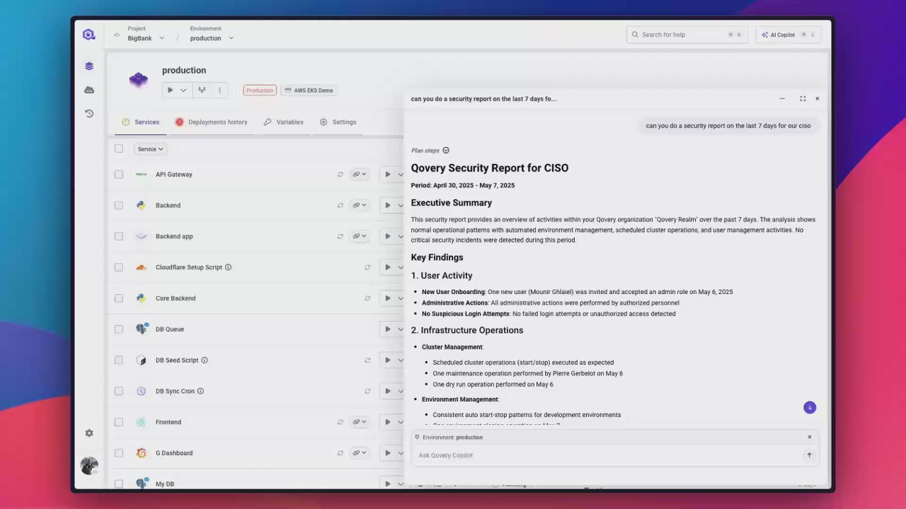906x509 pixels.
Task: Open organization settings gear in sidebar
Action: pos(89,433)
